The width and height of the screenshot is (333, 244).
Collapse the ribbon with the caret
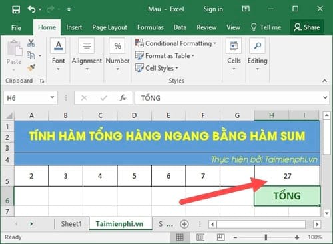pos(324,81)
